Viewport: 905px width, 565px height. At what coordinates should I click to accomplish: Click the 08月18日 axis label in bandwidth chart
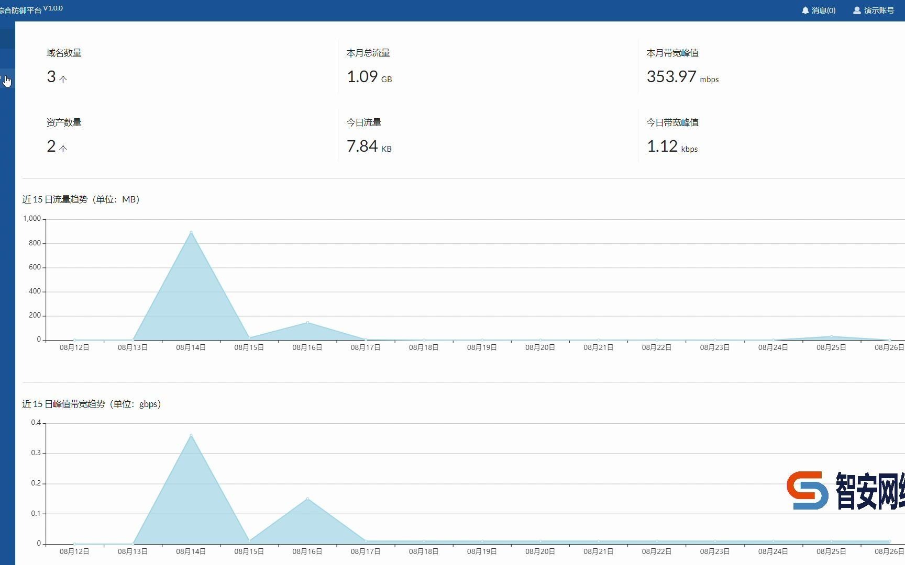coord(424,551)
